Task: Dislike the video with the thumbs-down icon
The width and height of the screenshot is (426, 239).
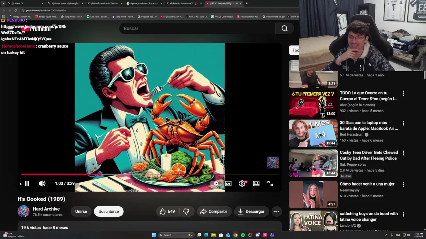Action: pyautogui.click(x=186, y=211)
